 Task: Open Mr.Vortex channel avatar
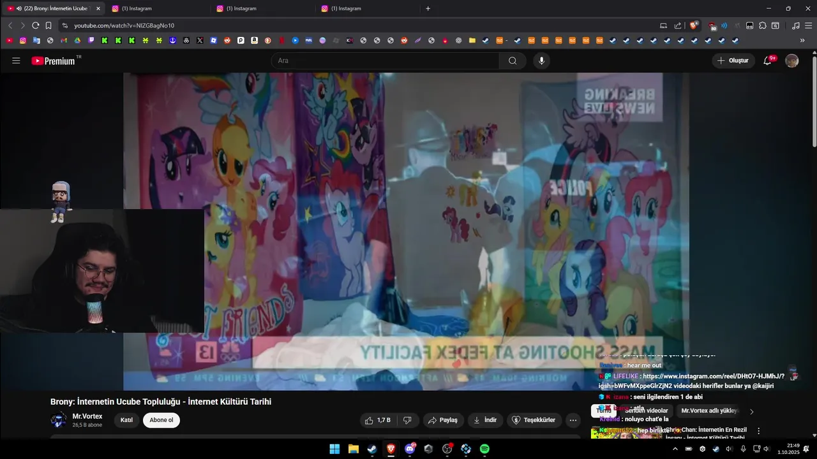click(59, 420)
